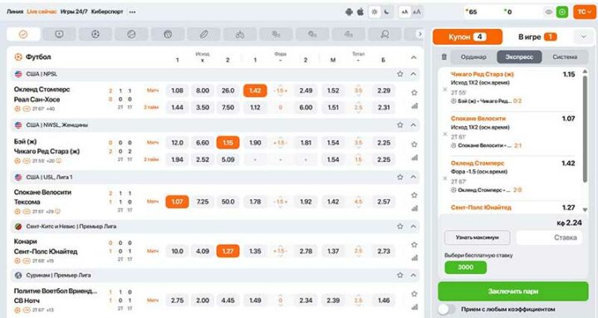The image size is (598, 318).
Task: Select the football sport filter icon
Action: (96, 34)
